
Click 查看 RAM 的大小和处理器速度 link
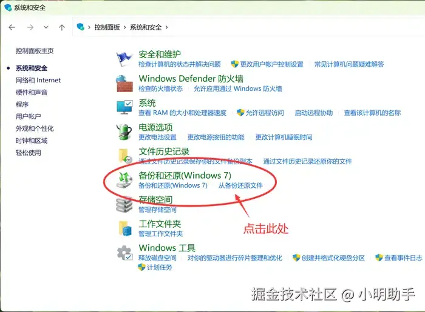182,113
